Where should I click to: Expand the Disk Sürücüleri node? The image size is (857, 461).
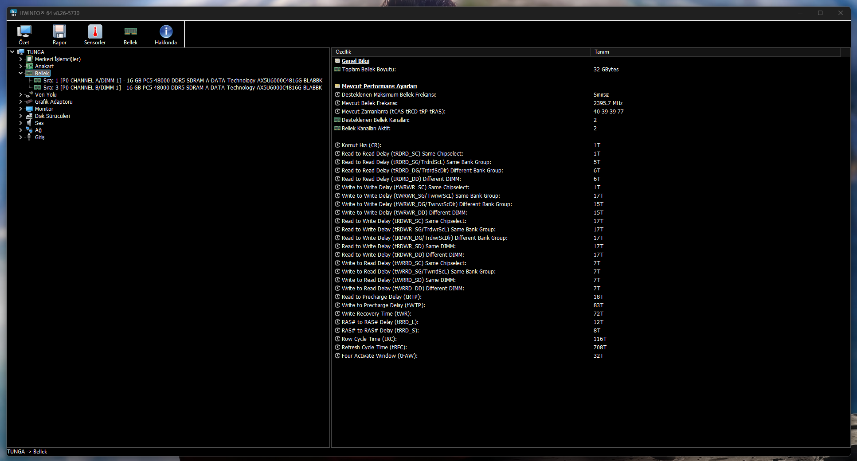20,116
